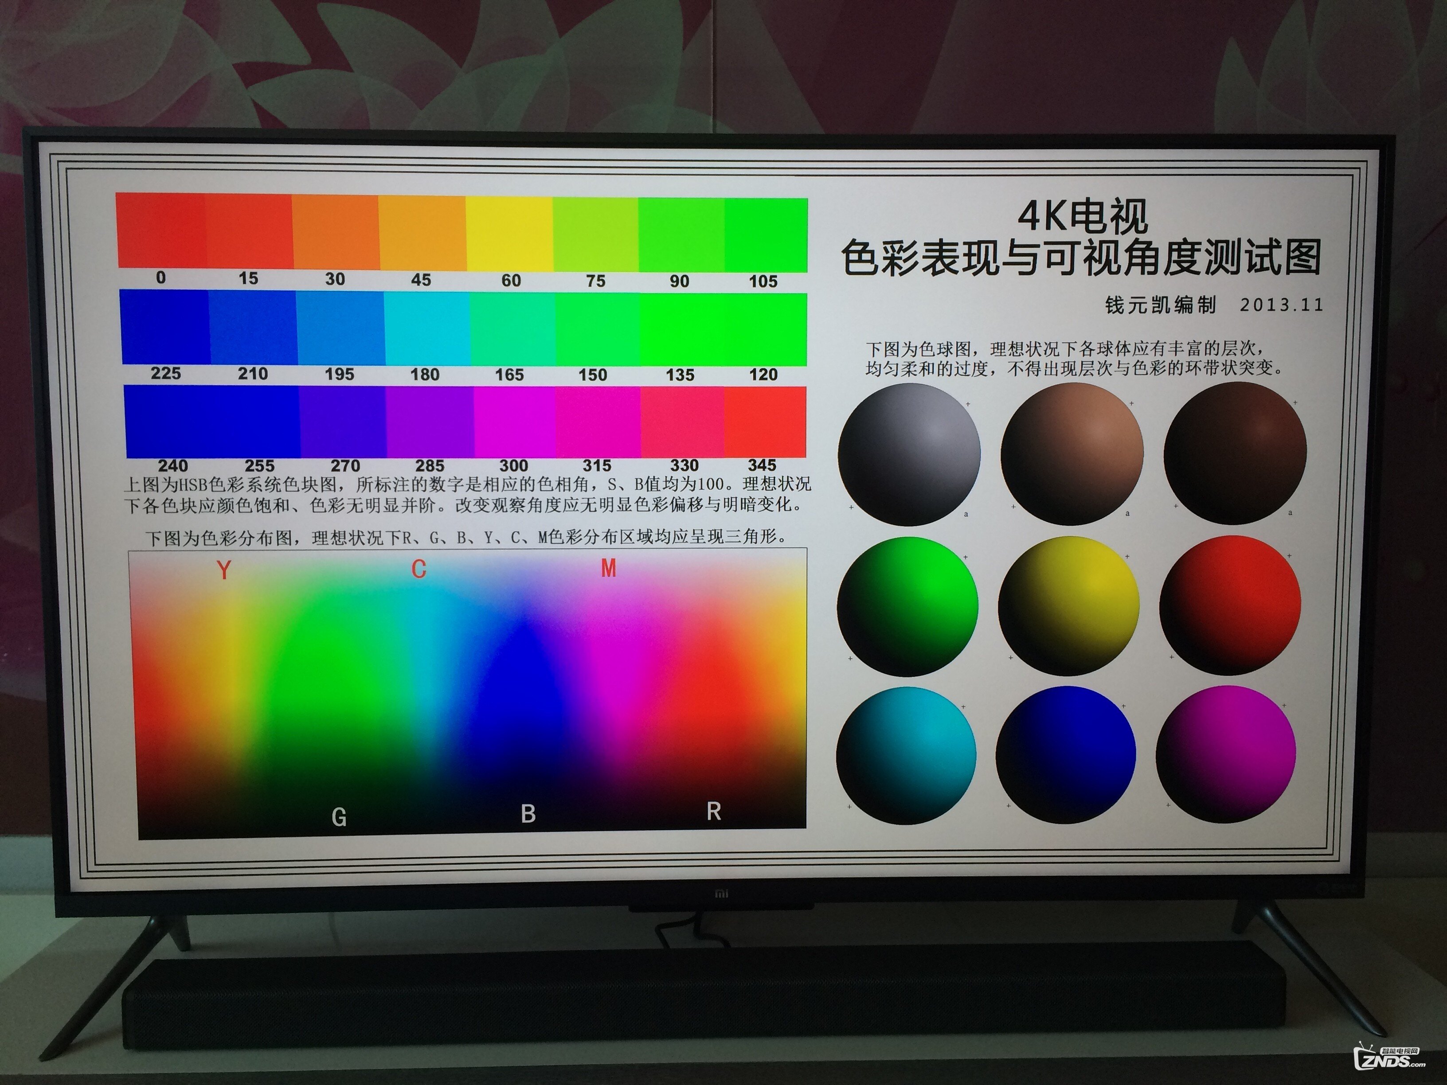Click the red M label in gradient chart
The height and width of the screenshot is (1085, 1447).
click(x=608, y=568)
